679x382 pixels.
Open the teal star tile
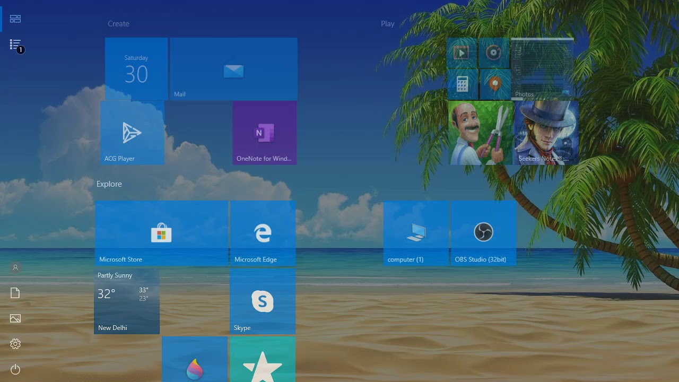(x=263, y=359)
